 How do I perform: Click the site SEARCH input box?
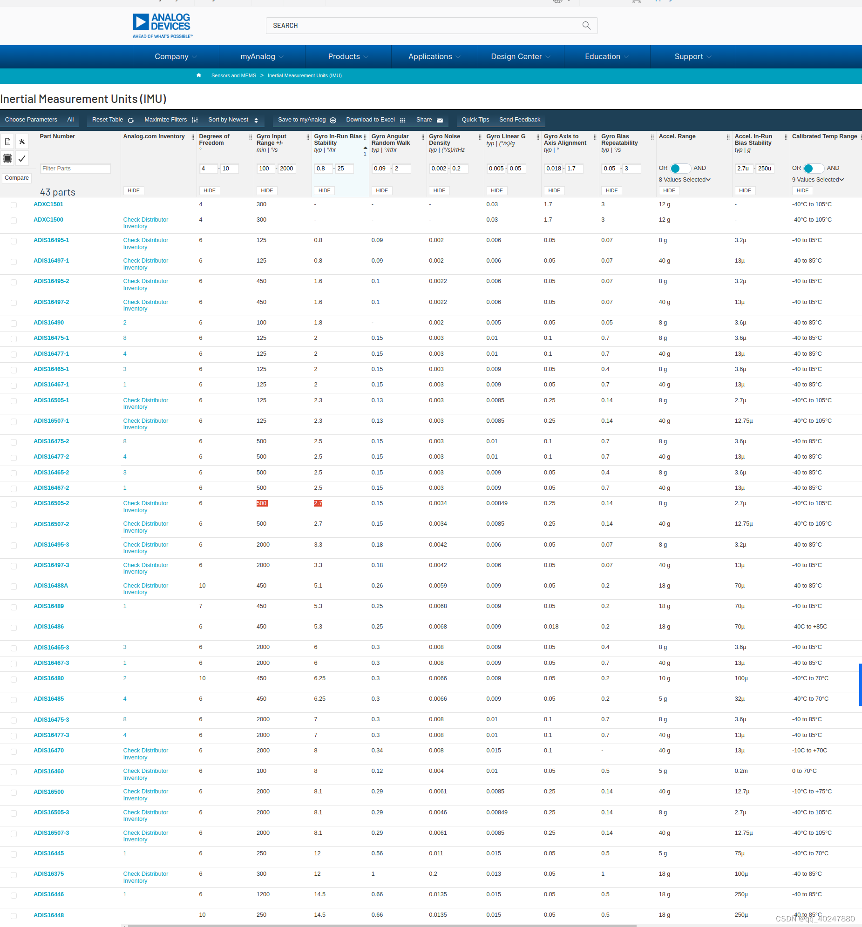432,26
